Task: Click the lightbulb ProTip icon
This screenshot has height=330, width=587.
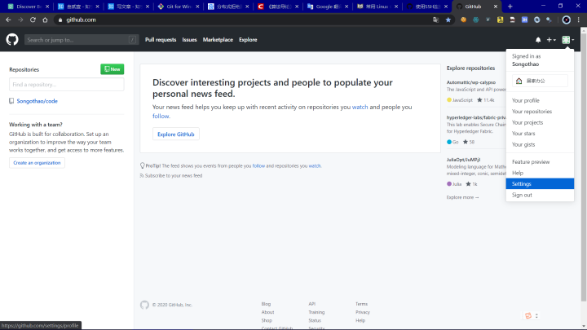Action: (x=142, y=165)
